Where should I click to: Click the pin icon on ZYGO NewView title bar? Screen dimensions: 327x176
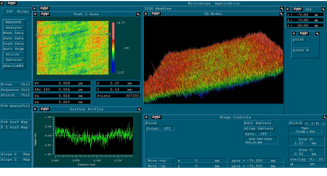tap(282, 8)
